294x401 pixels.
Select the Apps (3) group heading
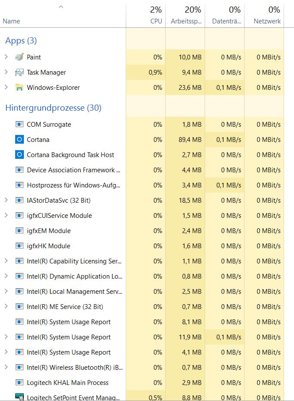coord(21,41)
